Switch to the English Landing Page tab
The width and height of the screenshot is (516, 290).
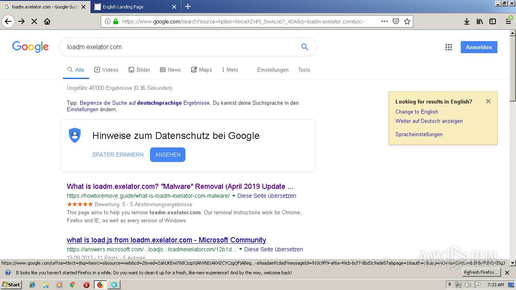[x=136, y=7]
